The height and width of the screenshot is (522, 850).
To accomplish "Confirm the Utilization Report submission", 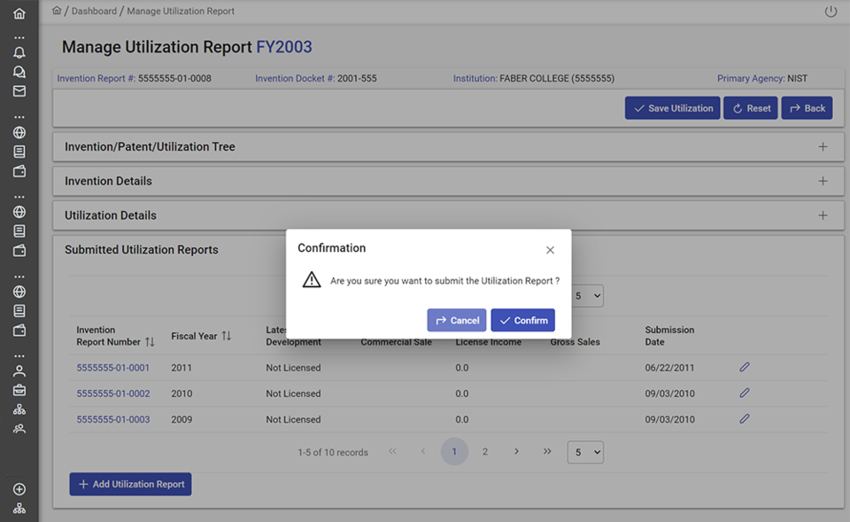I will pyautogui.click(x=522, y=320).
